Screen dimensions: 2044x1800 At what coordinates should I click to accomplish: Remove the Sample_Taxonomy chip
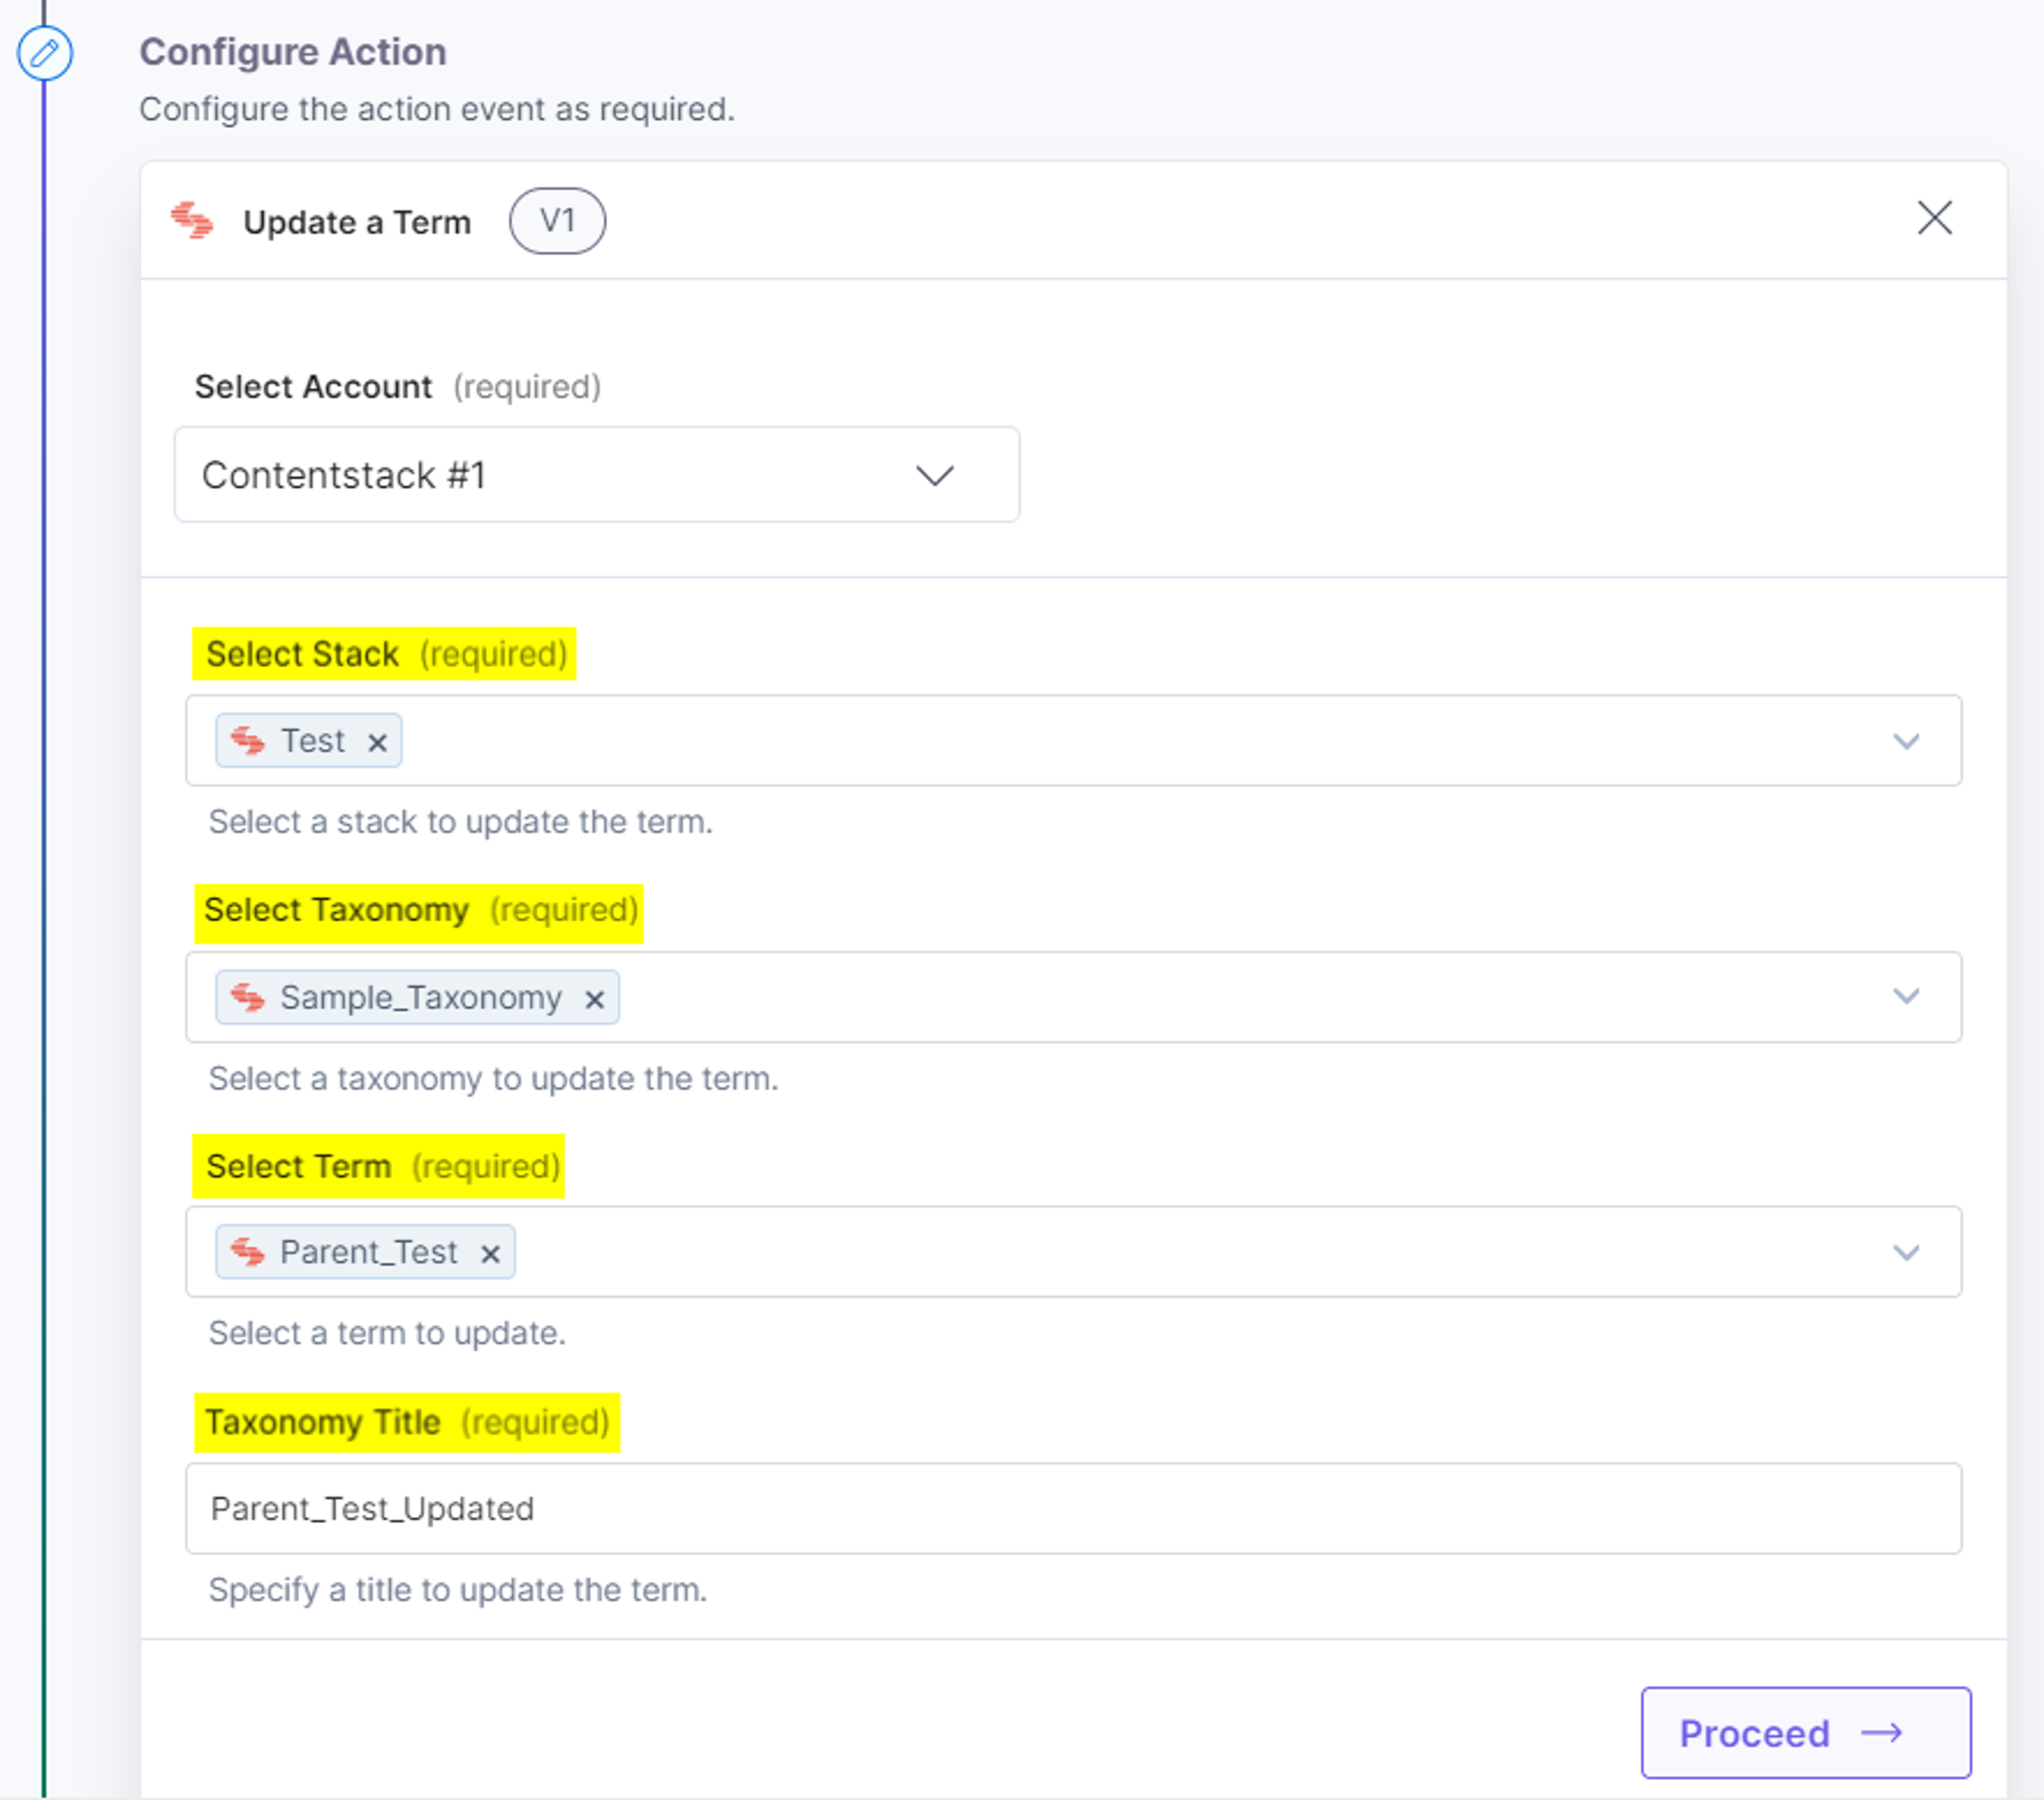594,999
